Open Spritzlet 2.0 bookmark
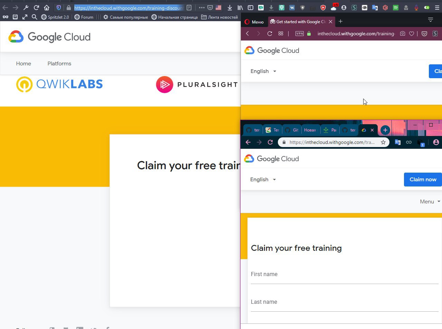 click(x=55, y=17)
